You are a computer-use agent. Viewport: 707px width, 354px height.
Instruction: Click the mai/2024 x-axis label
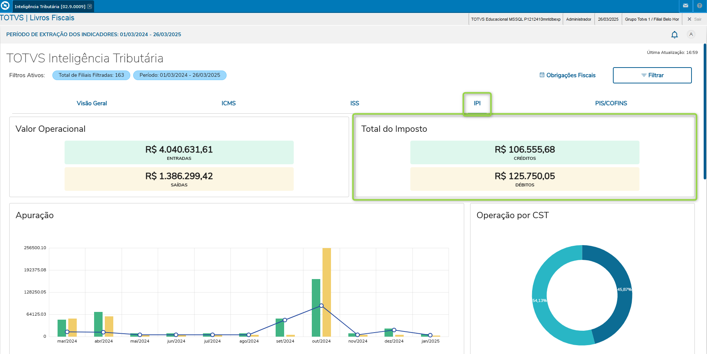click(x=140, y=341)
